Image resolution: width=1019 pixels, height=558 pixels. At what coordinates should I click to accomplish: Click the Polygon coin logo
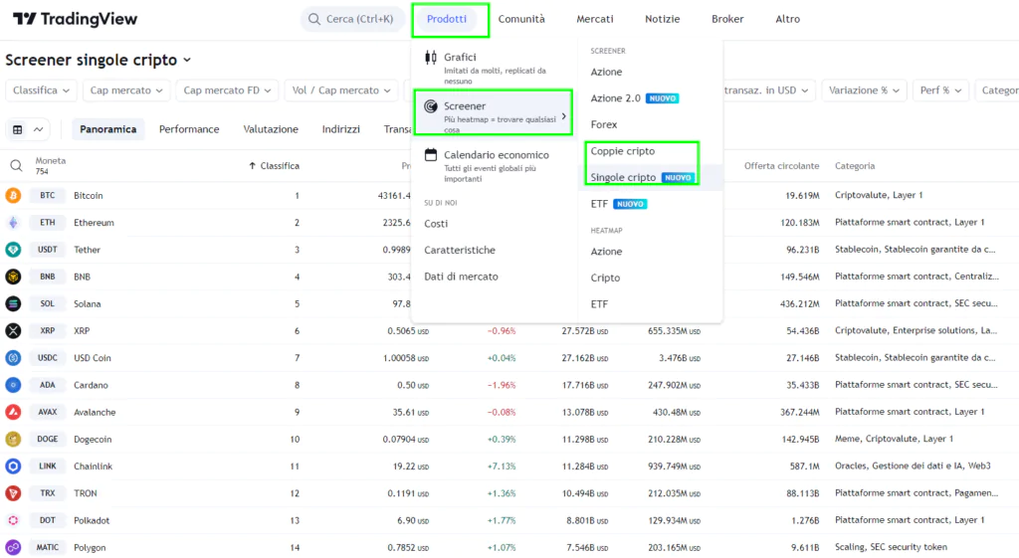[13, 548]
